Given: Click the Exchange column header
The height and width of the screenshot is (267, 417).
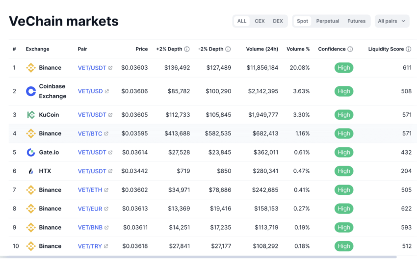Looking at the screenshot, I should [37, 49].
